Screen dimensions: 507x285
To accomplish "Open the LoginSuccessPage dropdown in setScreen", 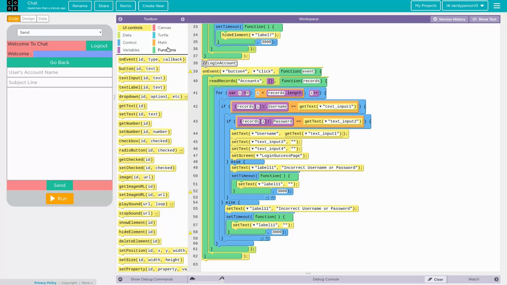I will pos(257,156).
